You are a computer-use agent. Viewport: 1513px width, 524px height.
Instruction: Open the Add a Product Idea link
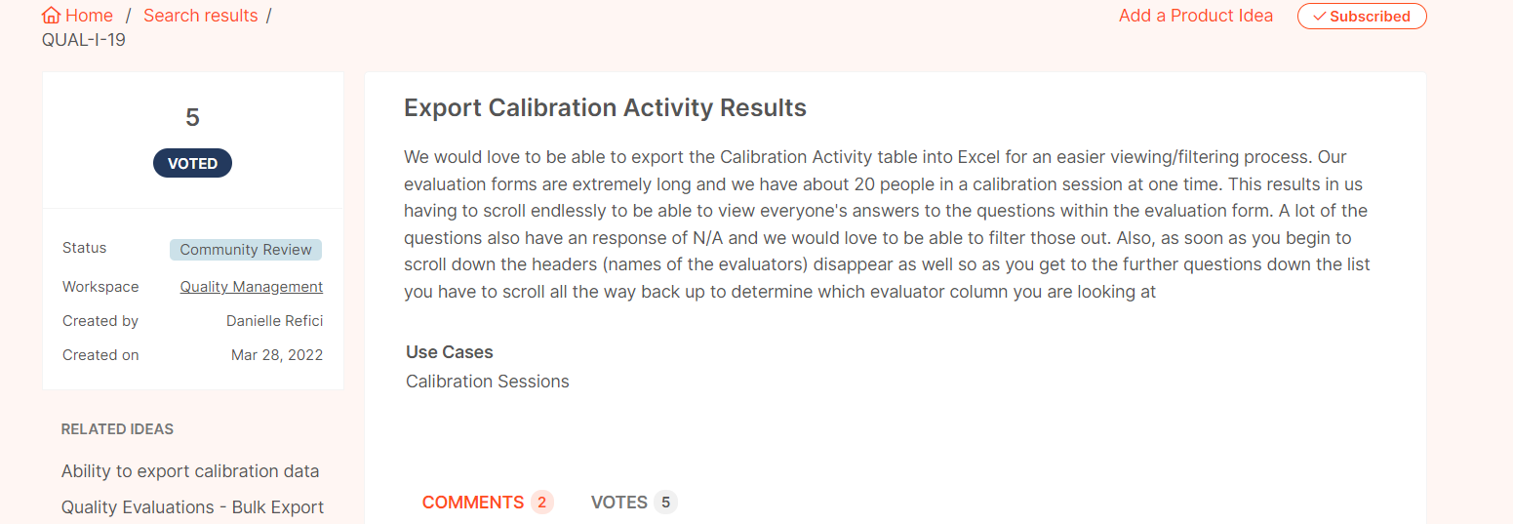1195,16
